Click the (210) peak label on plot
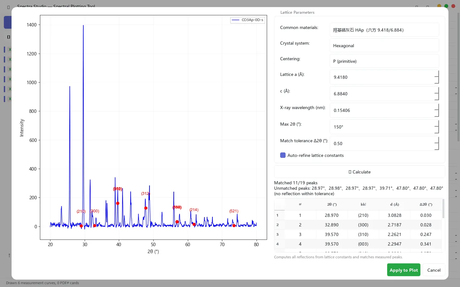 [81, 211]
